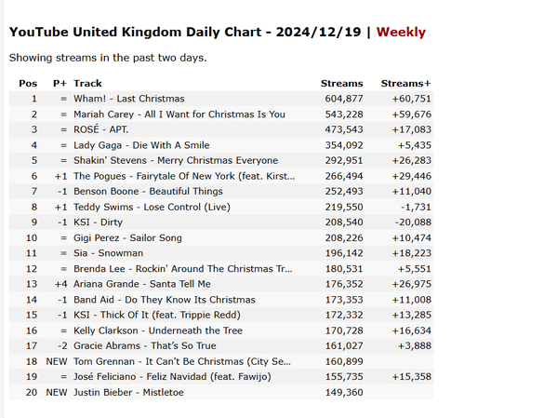Click Gracie Abrams - That's So True
544x418 pixels.
click(x=145, y=346)
